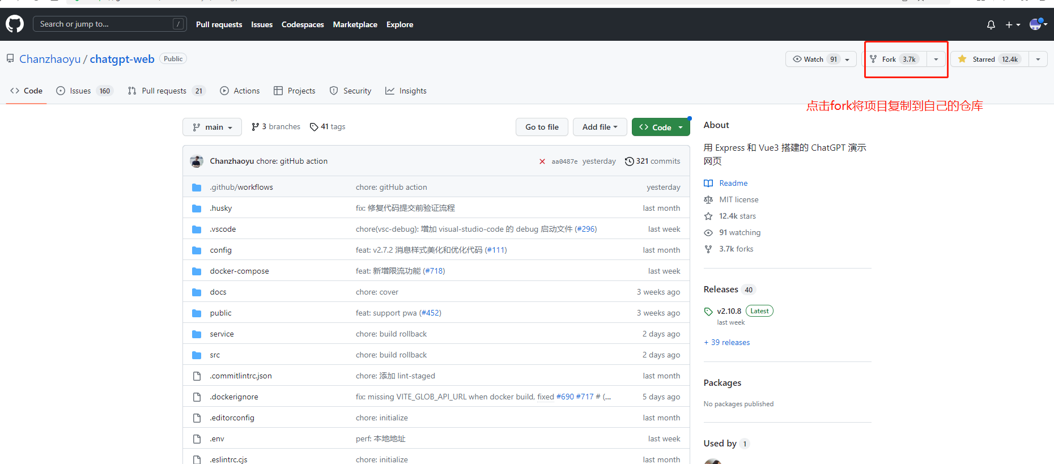Viewport: 1054px width, 464px height.
Task: Open the notifications bell
Action: pyautogui.click(x=991, y=25)
